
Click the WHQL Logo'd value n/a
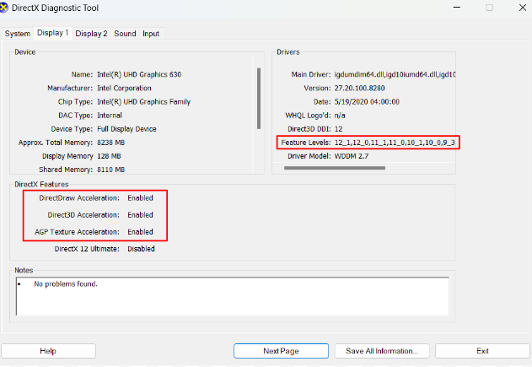click(340, 116)
